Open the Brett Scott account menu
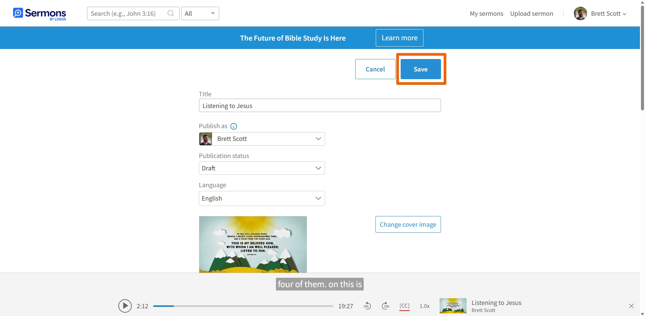This screenshot has height=316, width=645. [608, 14]
